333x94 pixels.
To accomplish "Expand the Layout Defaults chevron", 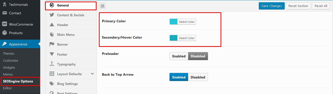I will [x=92, y=74].
